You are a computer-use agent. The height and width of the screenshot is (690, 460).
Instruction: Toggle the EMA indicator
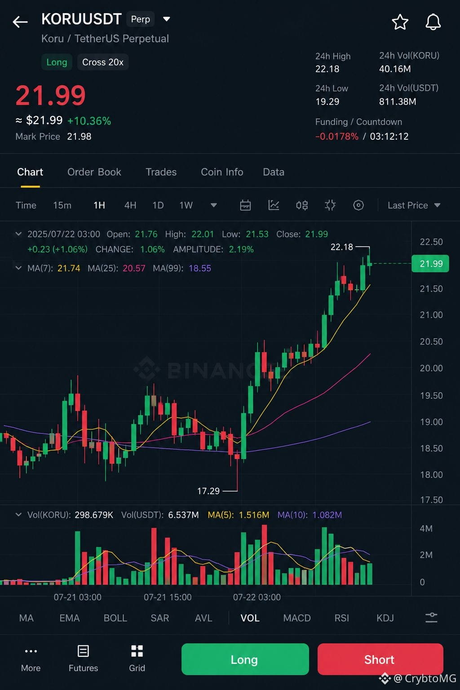[x=70, y=618]
